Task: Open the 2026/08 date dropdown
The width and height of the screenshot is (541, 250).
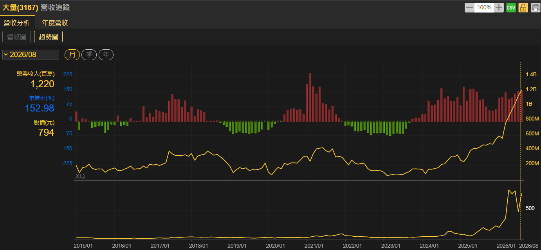Action: coord(31,54)
